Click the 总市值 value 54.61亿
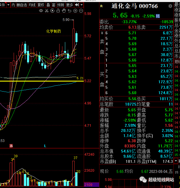The width and height of the screenshot is (180, 188). tap(128, 151)
